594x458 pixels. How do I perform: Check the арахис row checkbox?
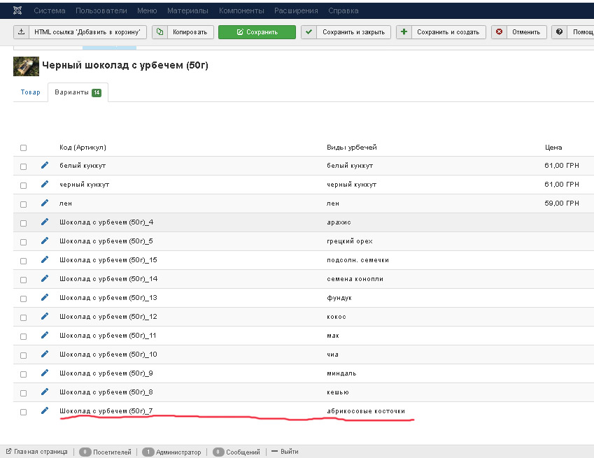pos(24,223)
